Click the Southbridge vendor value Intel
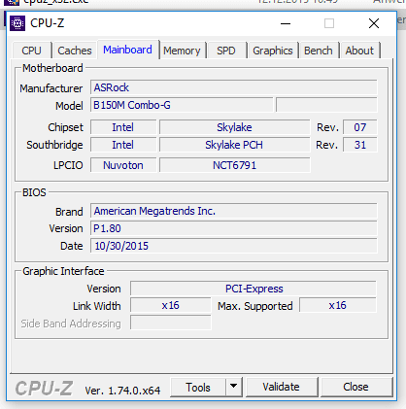Screen dimensions: 406x409 [123, 145]
